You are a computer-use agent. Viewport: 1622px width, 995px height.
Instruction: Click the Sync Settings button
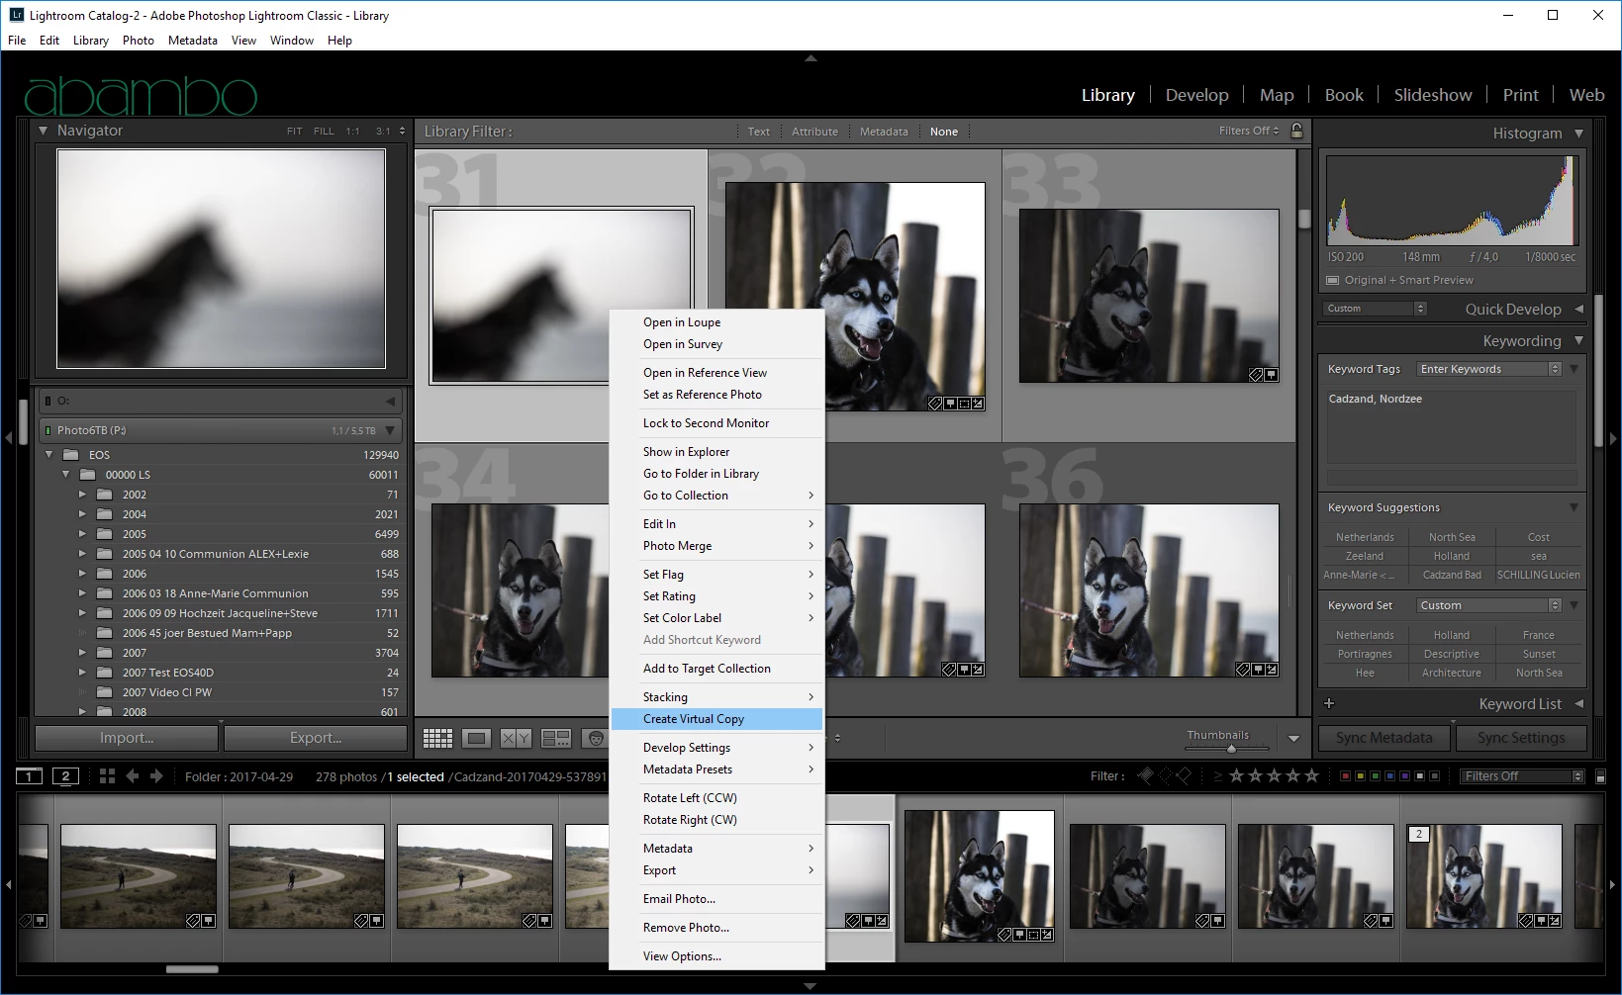pos(1521,738)
